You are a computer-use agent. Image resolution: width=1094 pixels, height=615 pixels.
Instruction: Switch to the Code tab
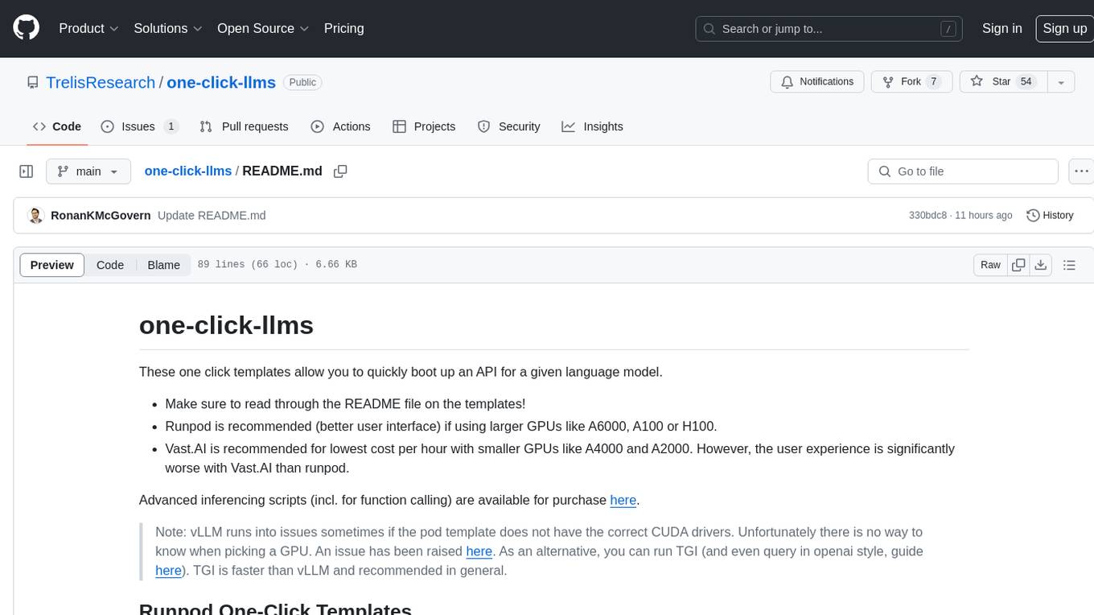57,126
